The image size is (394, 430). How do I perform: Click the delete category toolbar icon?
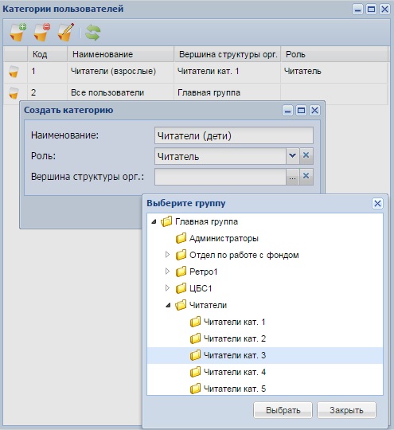click(42, 33)
